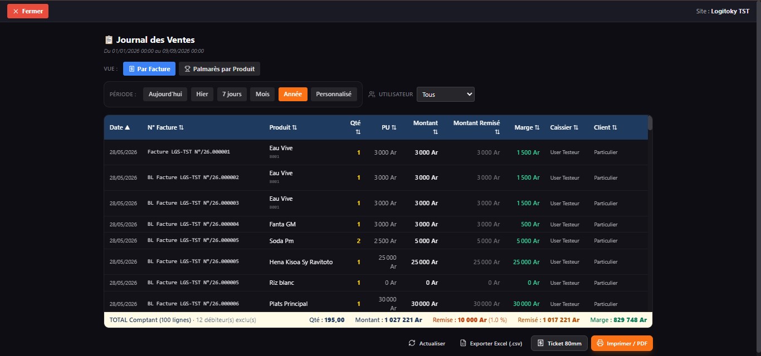This screenshot has width=761, height=356.
Task: Click the trophy icon on Palmarès par Produit
Action: pyautogui.click(x=188, y=69)
